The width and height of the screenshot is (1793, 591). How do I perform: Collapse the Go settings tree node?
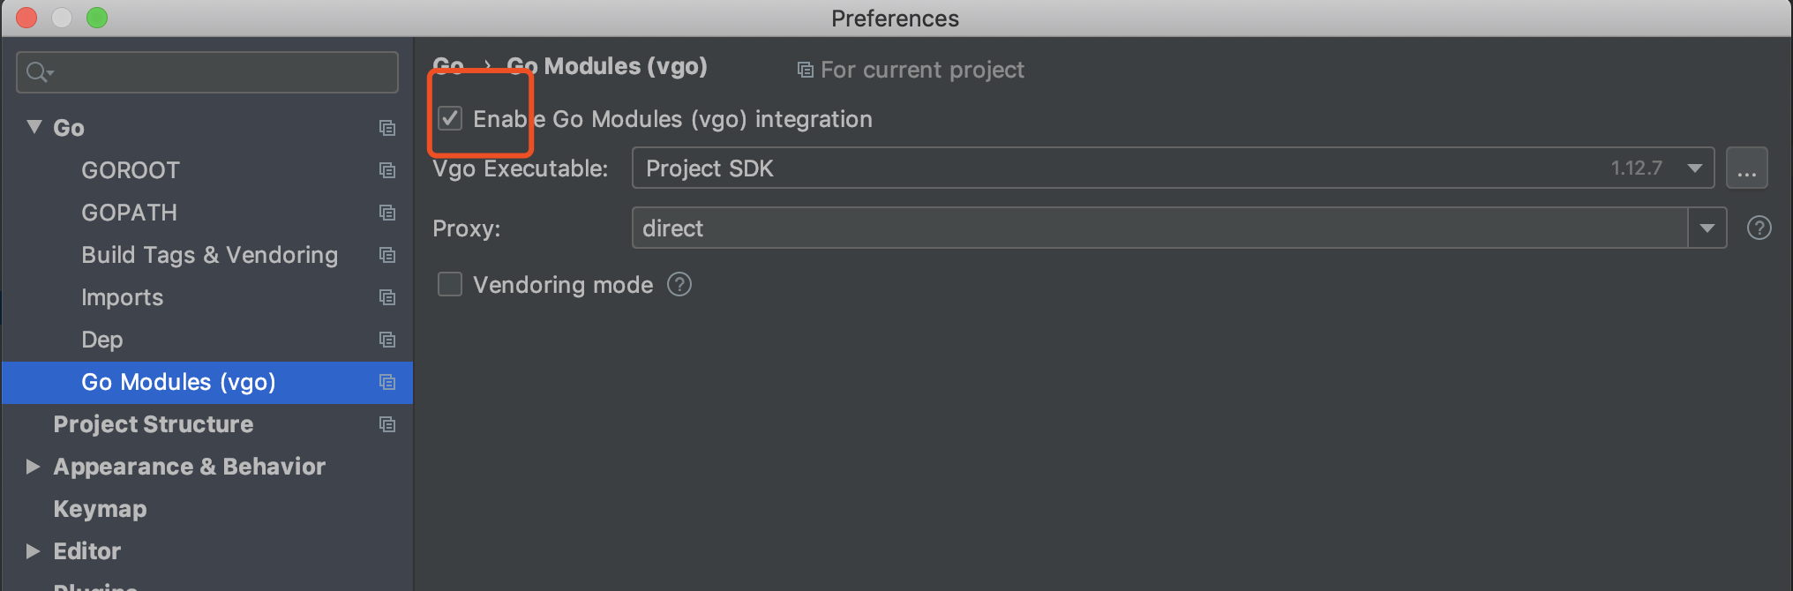(34, 127)
